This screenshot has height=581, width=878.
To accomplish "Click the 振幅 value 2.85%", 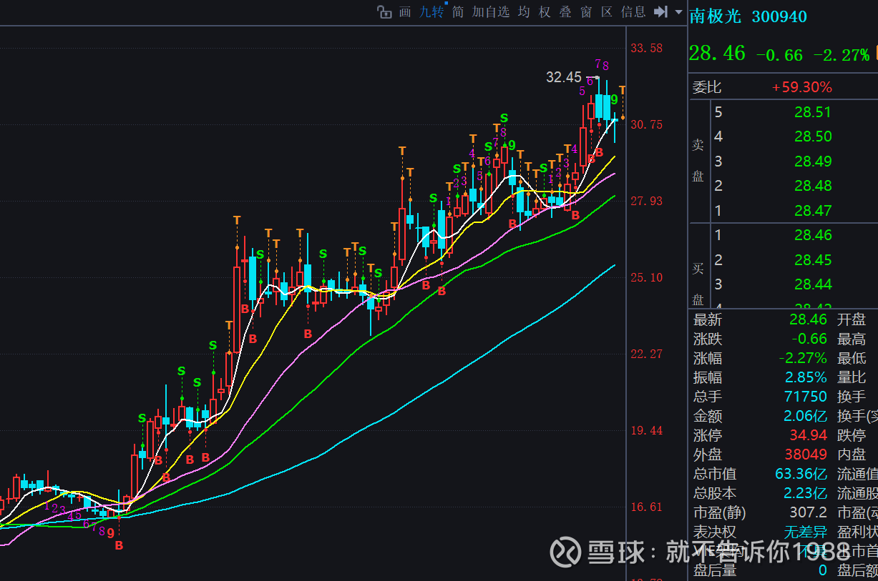I will 806,377.
